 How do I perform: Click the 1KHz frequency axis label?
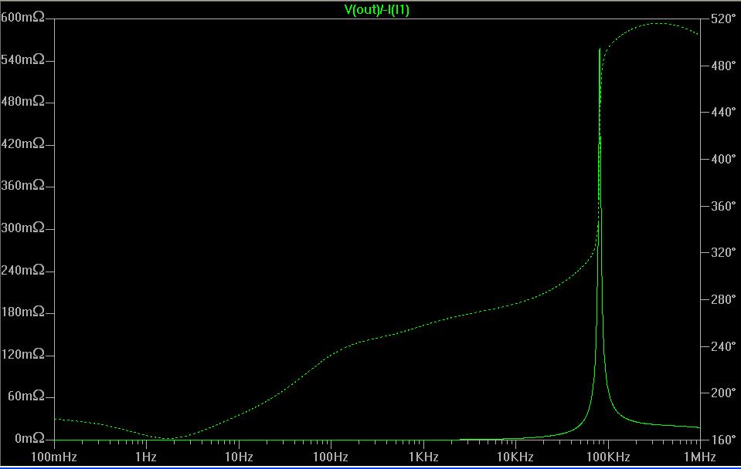[x=423, y=457]
